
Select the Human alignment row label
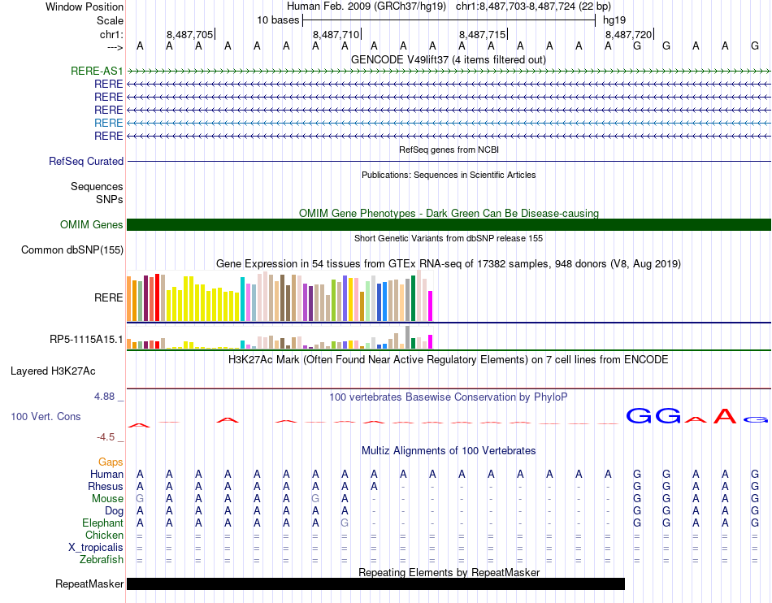[x=106, y=474]
